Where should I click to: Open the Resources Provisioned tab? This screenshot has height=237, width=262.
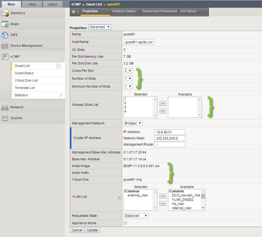[159, 11]
